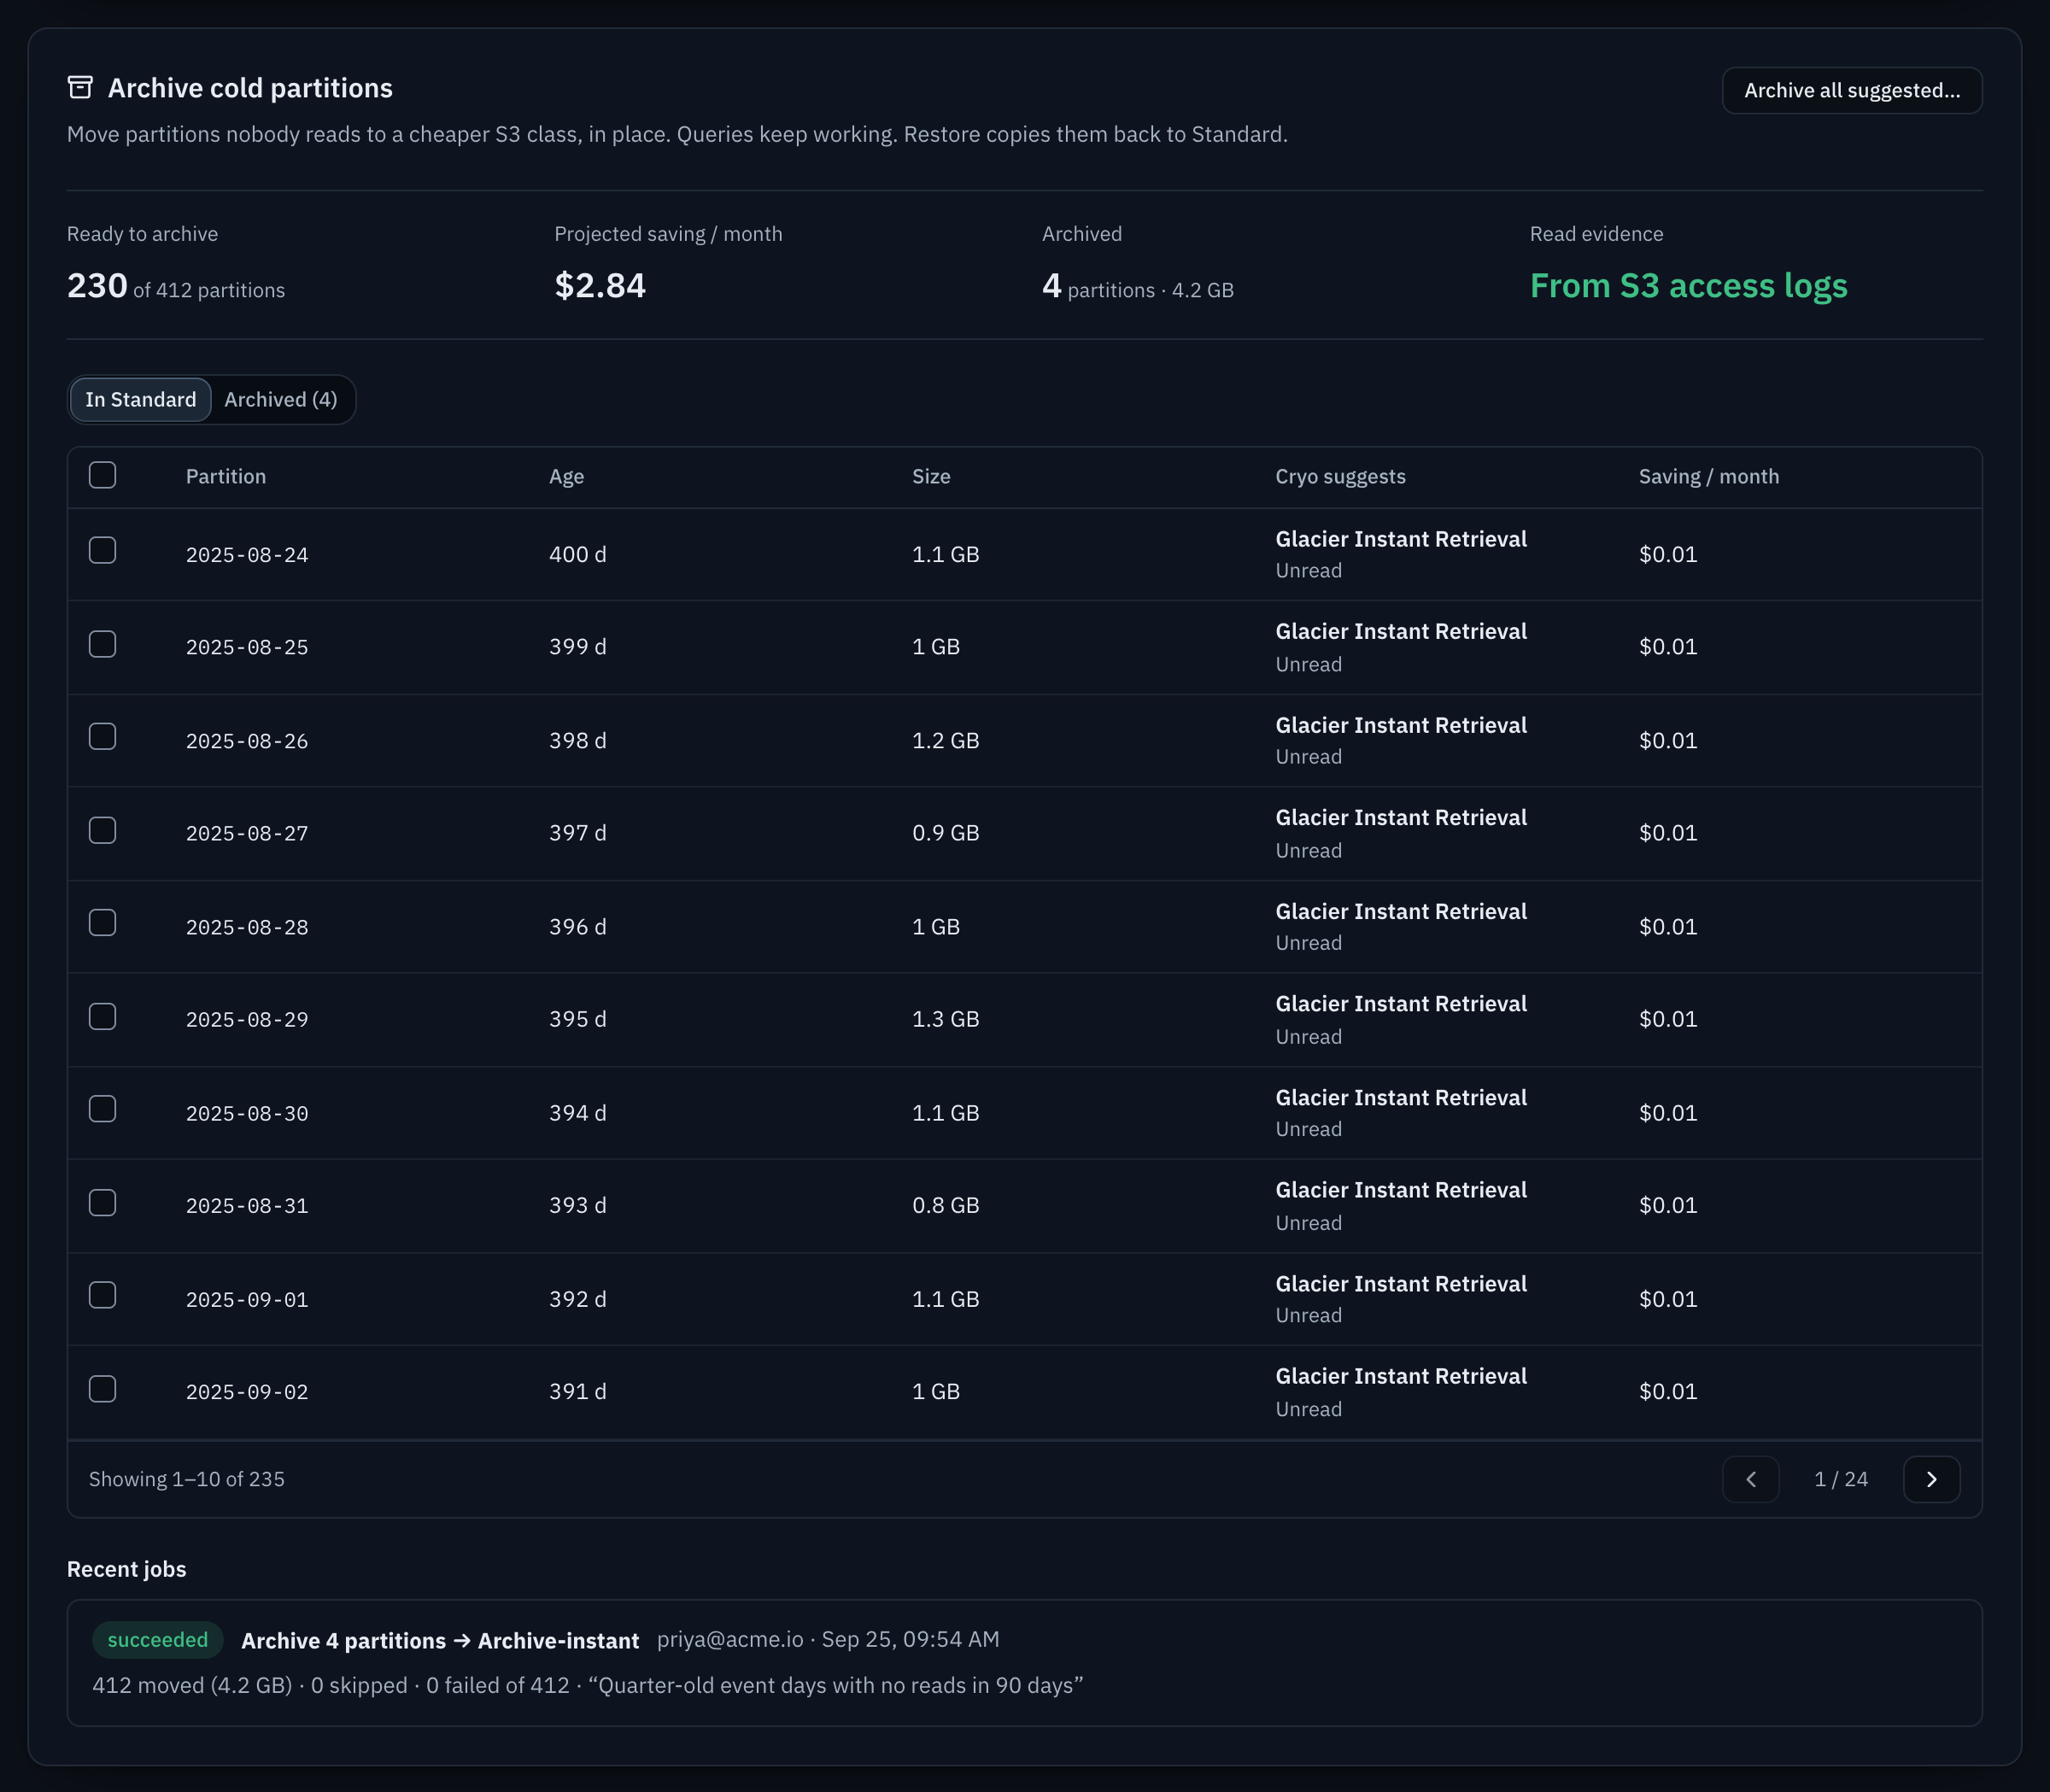Click the succeeded status badge
The width and height of the screenshot is (2050, 1792).
click(x=158, y=1640)
